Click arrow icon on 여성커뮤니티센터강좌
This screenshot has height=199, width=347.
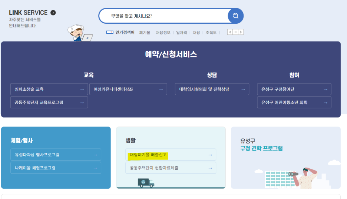click(161, 90)
